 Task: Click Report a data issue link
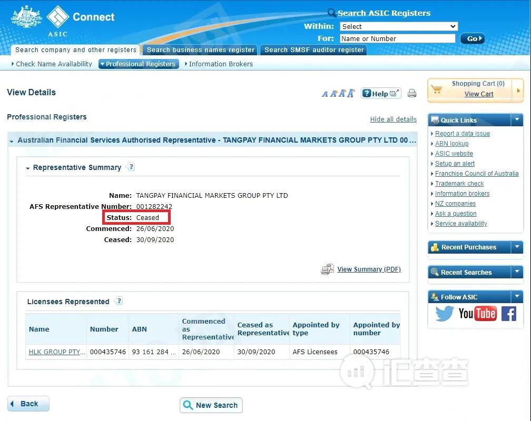tap(463, 134)
